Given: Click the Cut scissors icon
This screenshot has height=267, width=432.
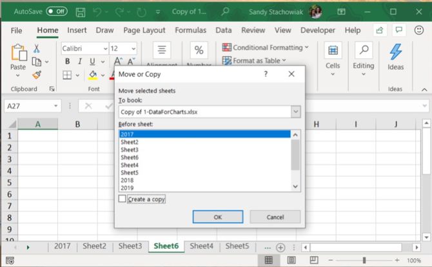Looking at the screenshot, I should (36, 49).
